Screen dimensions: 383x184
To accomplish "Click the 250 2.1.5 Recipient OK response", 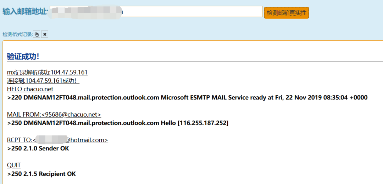I will coord(41,174).
